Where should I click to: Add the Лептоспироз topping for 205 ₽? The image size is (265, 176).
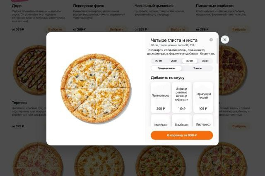(161, 98)
